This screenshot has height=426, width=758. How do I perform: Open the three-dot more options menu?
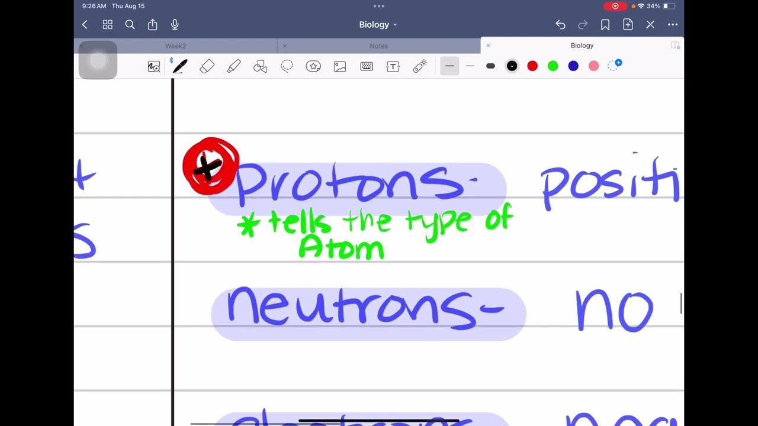pos(673,25)
